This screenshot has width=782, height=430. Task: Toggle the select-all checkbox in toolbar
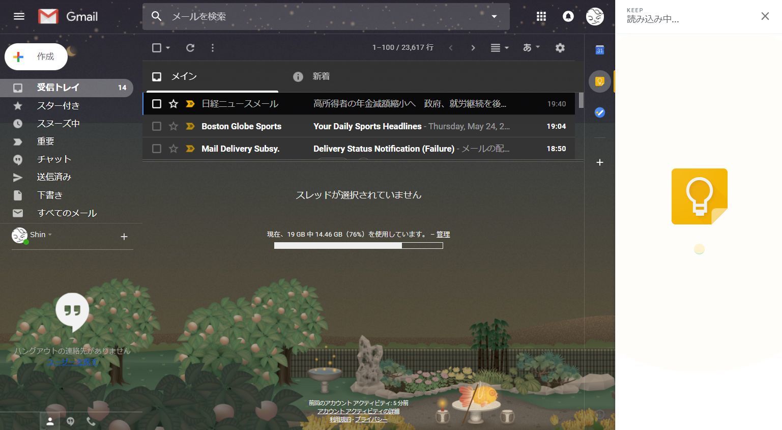[157, 48]
